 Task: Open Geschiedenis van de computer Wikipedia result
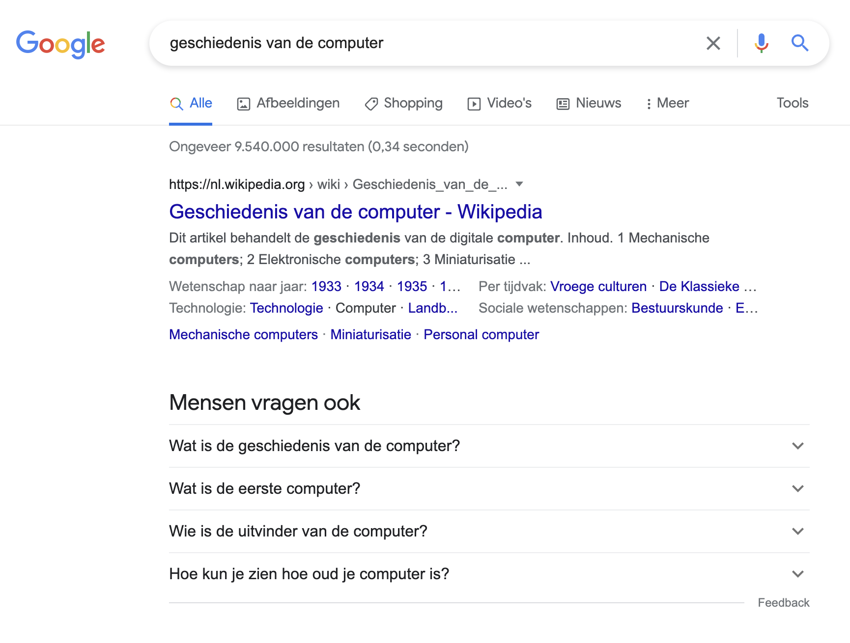(x=355, y=212)
